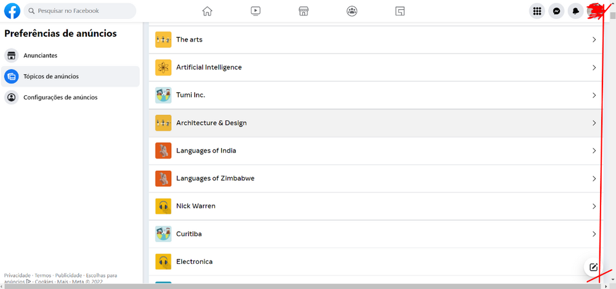This screenshot has height=289, width=616.
Task: Click the horizontal scrollbar at bottom
Action: [302, 287]
